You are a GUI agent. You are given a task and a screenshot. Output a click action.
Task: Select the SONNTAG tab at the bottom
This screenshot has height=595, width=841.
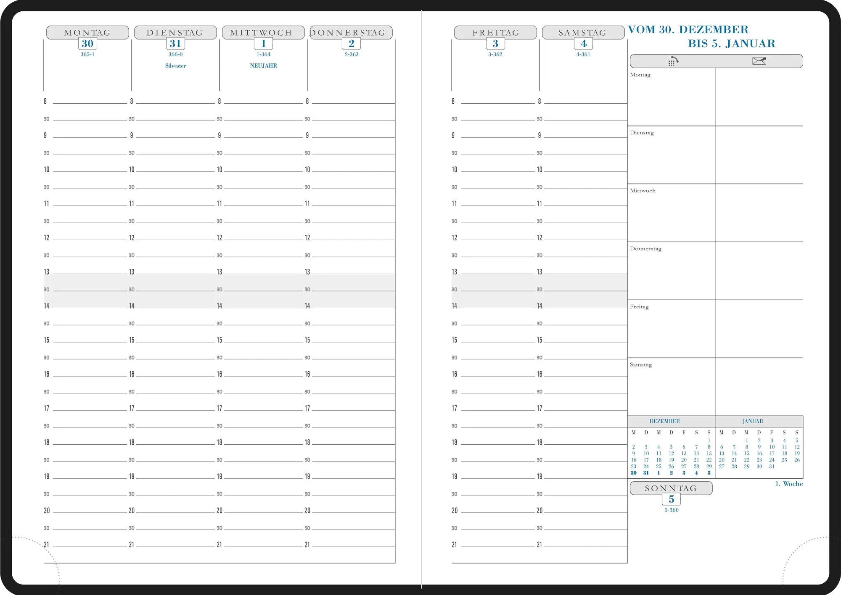tap(671, 488)
